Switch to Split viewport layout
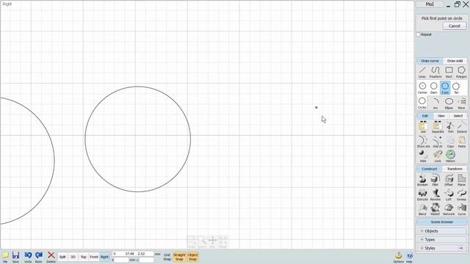 click(62, 257)
